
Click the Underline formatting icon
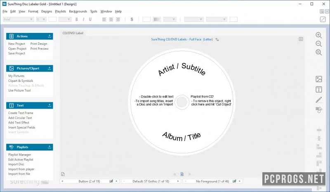[x=90, y=19]
